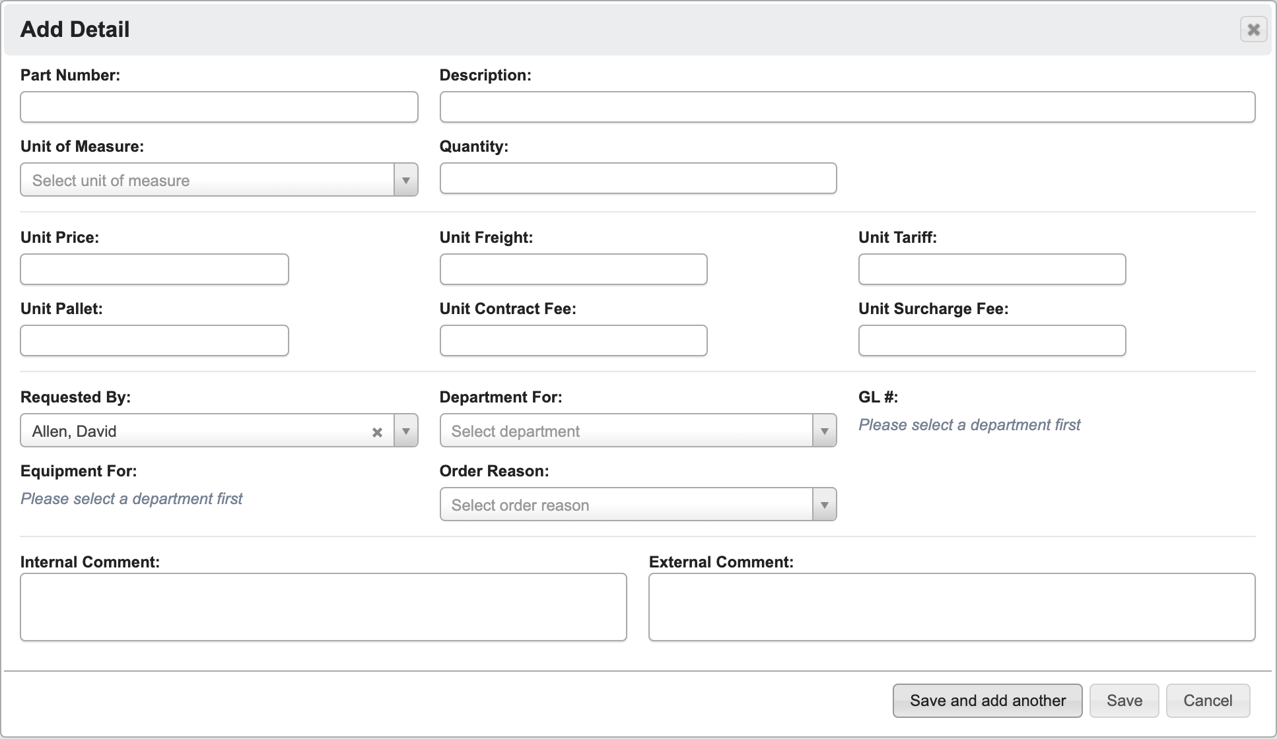Click the Save button
The image size is (1277, 739).
tap(1124, 701)
